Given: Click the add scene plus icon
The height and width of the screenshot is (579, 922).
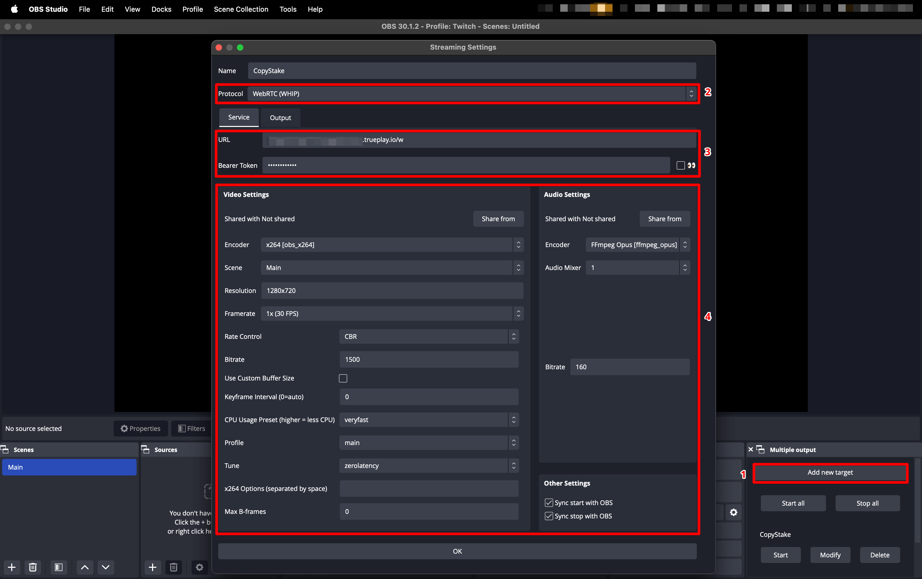Looking at the screenshot, I should click(x=12, y=567).
